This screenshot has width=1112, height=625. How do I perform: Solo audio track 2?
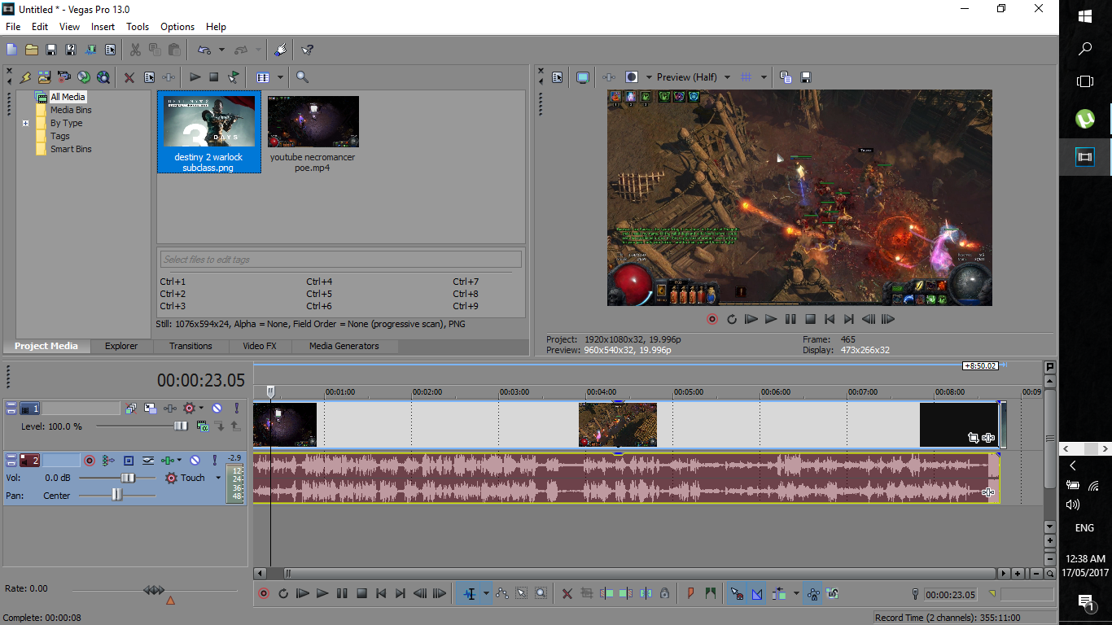coord(215,461)
